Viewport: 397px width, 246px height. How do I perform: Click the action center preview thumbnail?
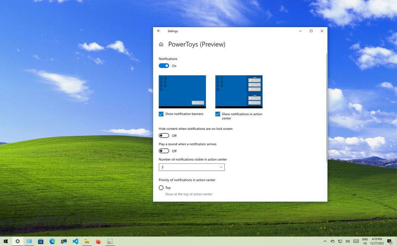[239, 92]
